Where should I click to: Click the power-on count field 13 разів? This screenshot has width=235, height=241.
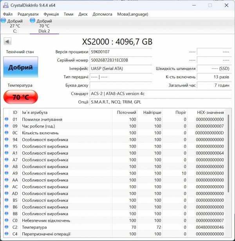(214, 77)
